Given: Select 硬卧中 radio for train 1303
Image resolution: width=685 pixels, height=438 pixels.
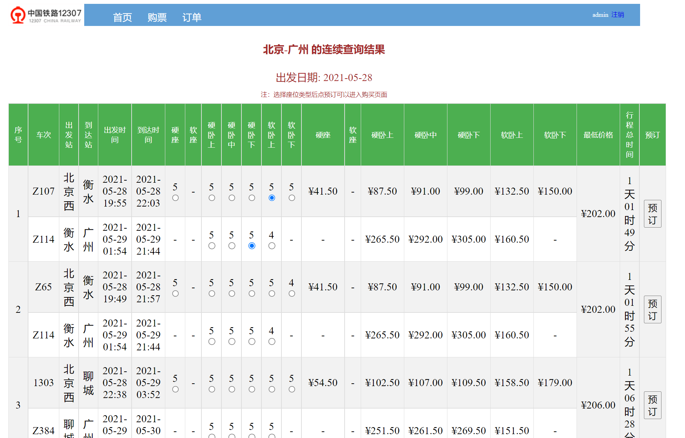Looking at the screenshot, I should point(232,389).
